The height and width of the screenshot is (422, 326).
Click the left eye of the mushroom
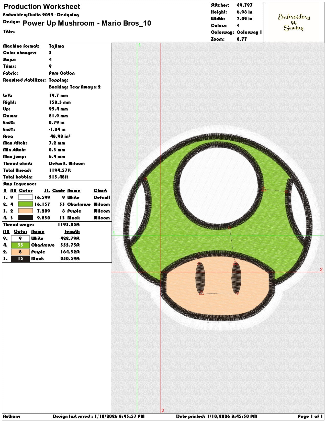pyautogui.click(x=200, y=278)
